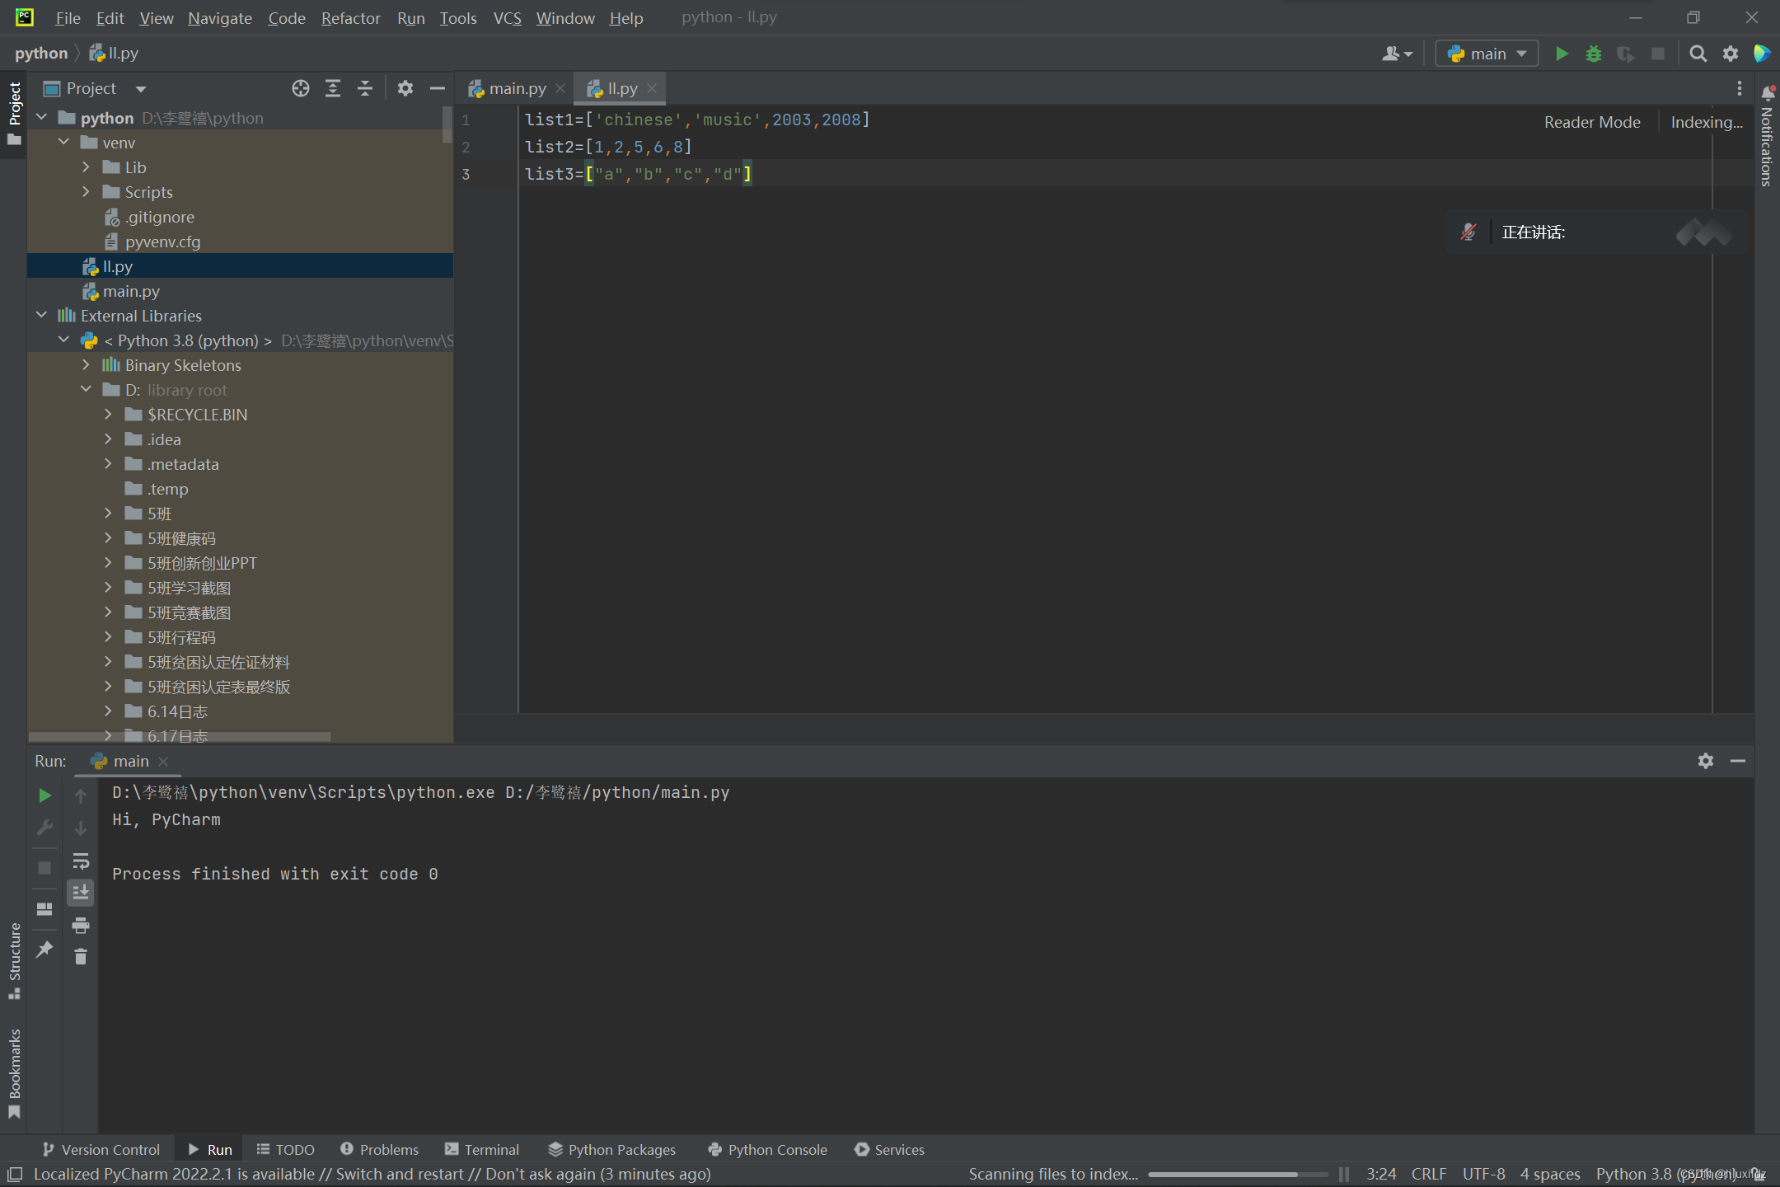This screenshot has width=1780, height=1187.
Task: Click Reader Mode in editor
Action: pyautogui.click(x=1591, y=122)
